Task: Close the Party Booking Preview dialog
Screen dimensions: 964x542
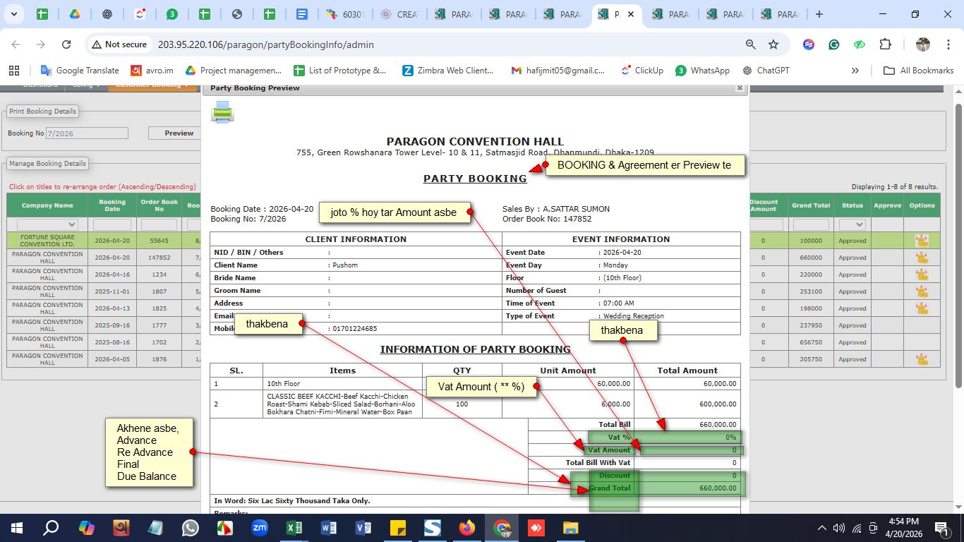Action: (x=740, y=88)
